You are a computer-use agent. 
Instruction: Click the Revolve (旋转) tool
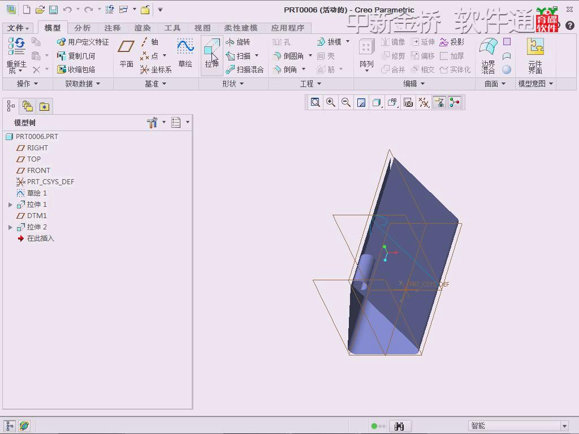click(x=238, y=42)
